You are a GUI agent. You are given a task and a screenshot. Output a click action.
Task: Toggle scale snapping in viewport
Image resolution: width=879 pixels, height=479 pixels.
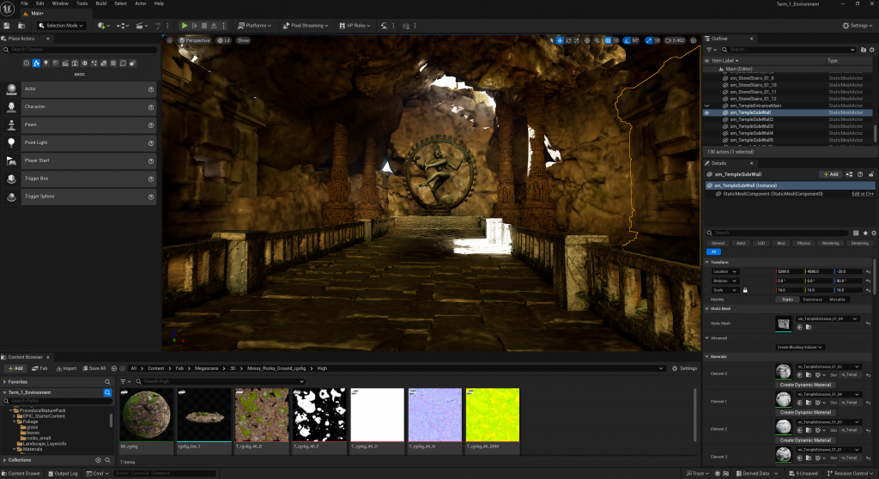click(649, 40)
